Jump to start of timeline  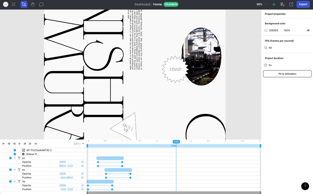(x=4, y=143)
